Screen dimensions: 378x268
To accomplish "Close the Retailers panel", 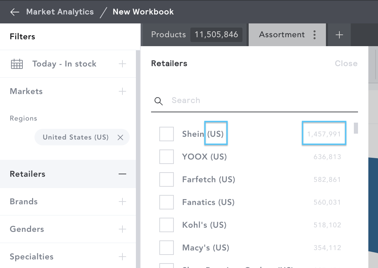I will [x=346, y=63].
